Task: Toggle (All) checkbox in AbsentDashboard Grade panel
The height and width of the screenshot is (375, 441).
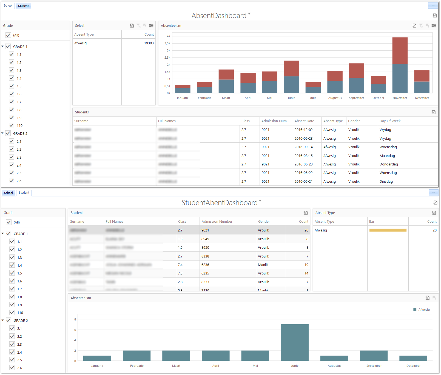Action: click(x=8, y=35)
